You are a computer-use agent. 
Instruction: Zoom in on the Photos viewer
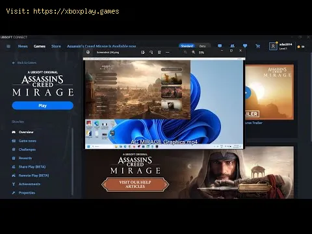pyautogui.click(x=193, y=52)
